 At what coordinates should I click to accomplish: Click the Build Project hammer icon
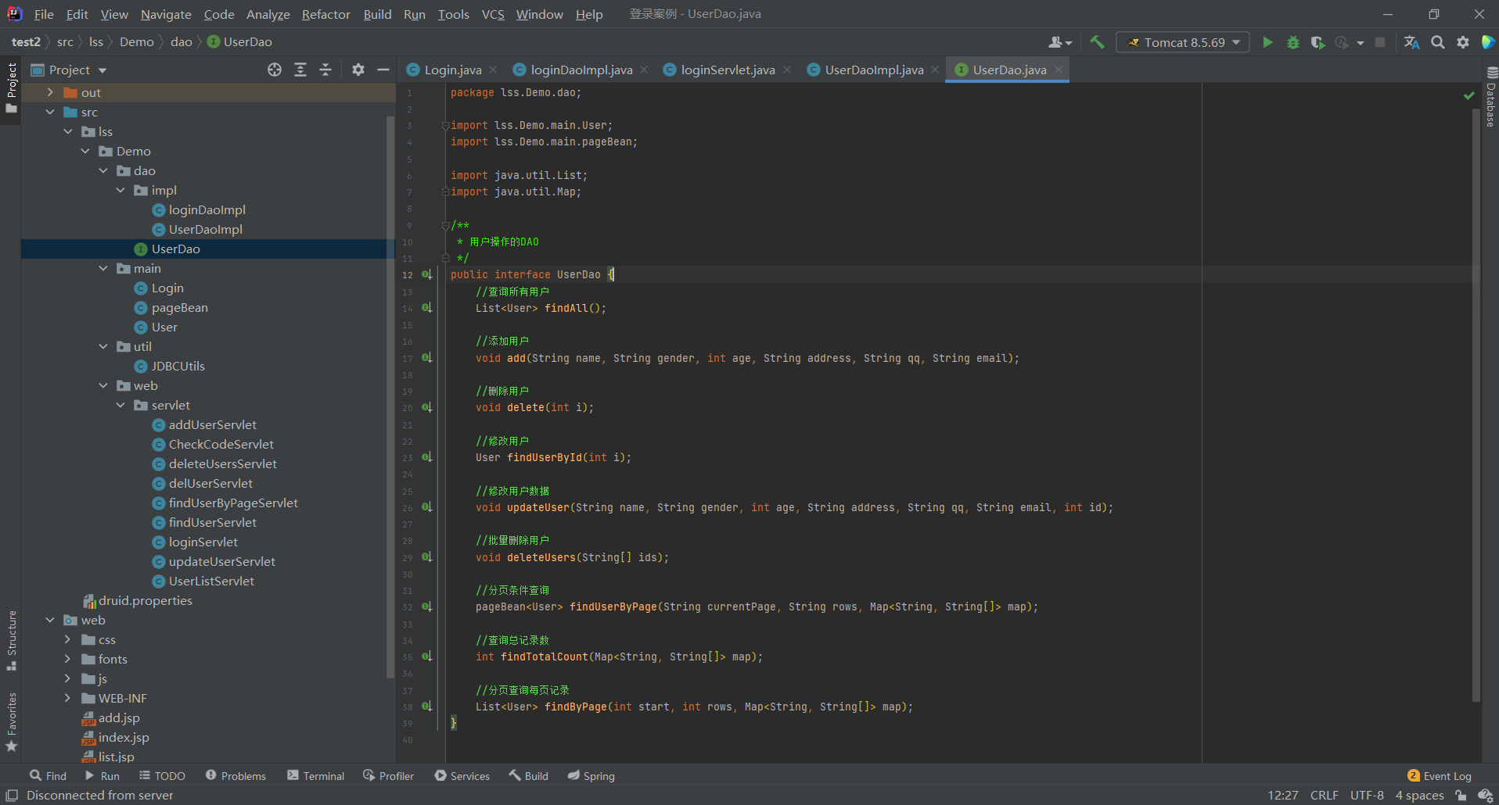point(1097,42)
